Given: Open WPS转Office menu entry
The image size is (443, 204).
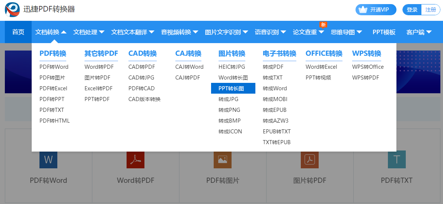Looking at the screenshot, I should point(368,67).
